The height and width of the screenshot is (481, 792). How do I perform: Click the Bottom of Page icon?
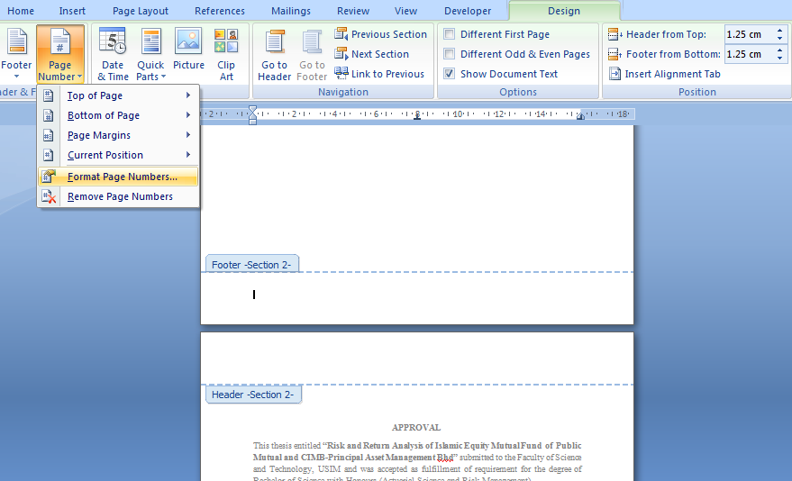click(x=48, y=115)
